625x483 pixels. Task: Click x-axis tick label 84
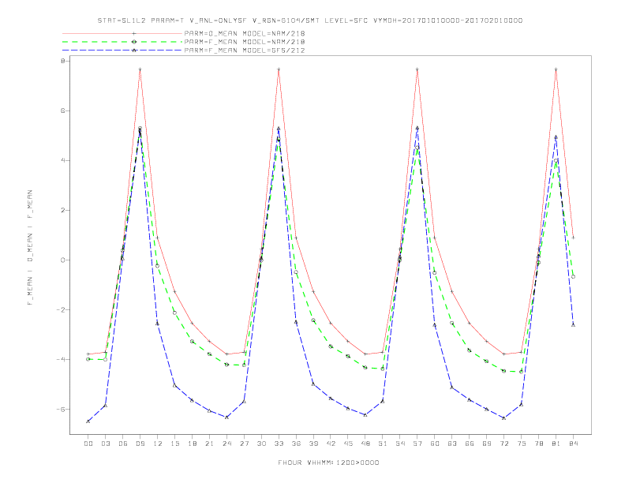[x=573, y=444]
